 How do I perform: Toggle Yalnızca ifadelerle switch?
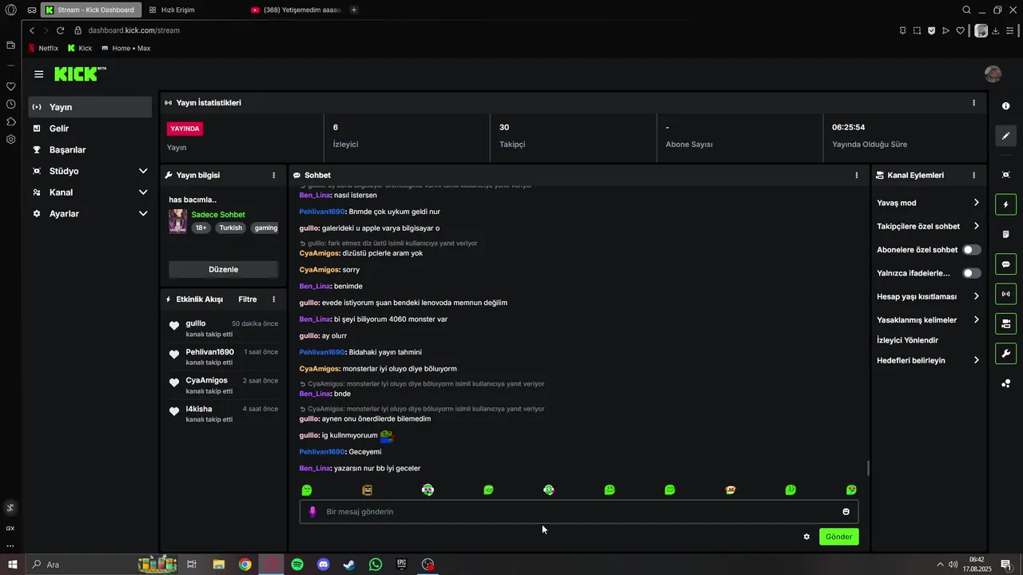coord(972,273)
